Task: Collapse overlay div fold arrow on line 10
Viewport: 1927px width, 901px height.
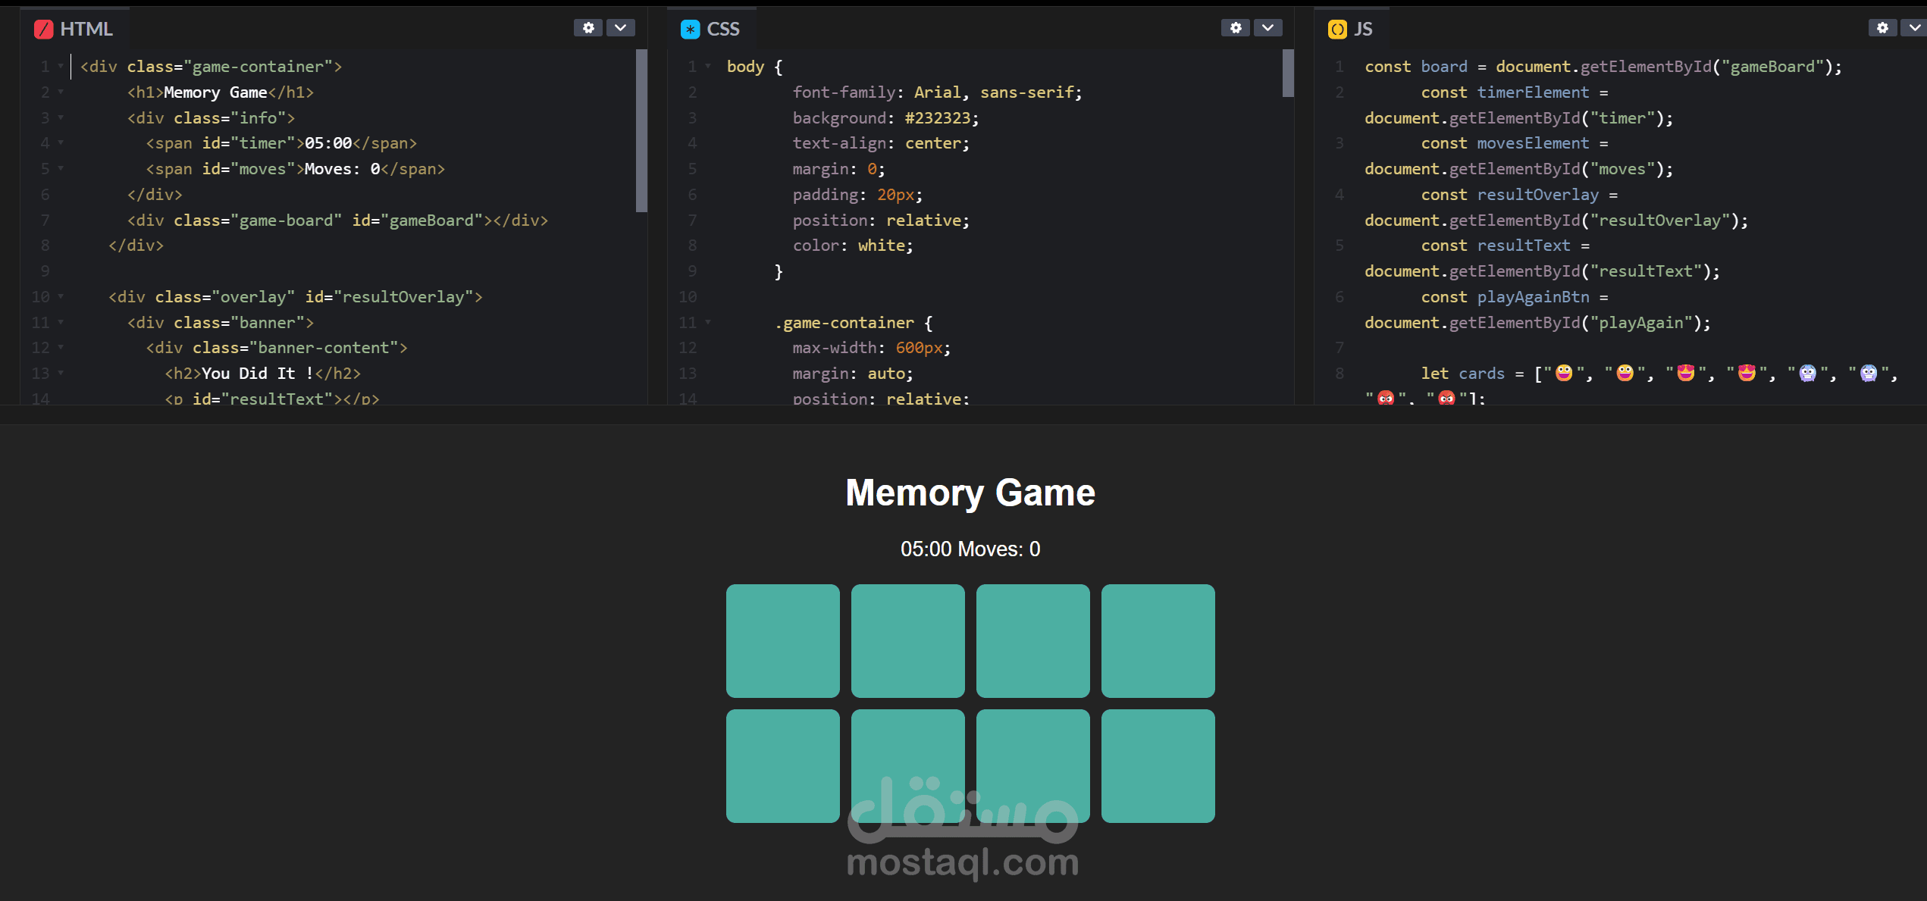Action: pyautogui.click(x=61, y=297)
